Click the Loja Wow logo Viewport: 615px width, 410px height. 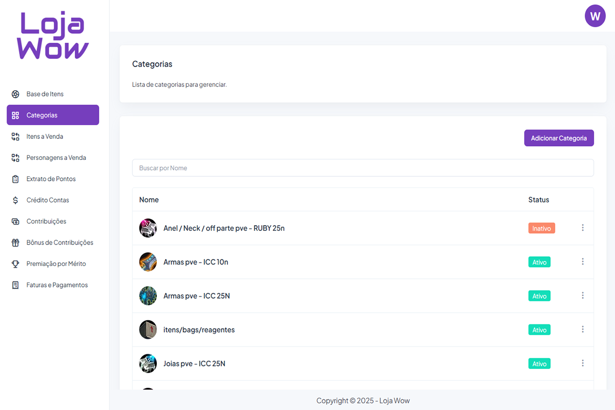tap(53, 36)
